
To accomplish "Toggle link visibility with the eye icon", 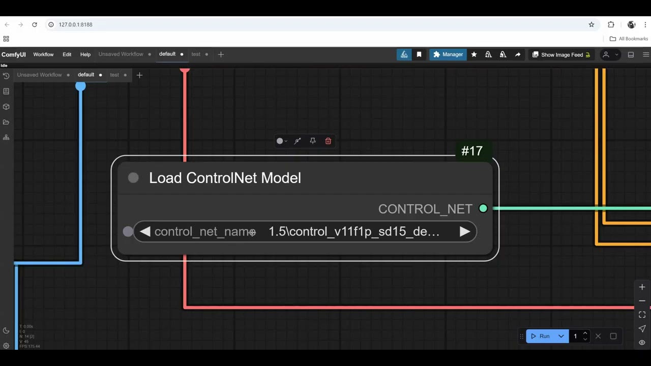I will point(642,342).
